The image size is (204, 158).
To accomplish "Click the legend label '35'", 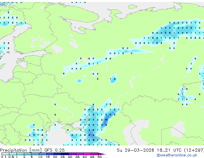I will coord(77,157).
